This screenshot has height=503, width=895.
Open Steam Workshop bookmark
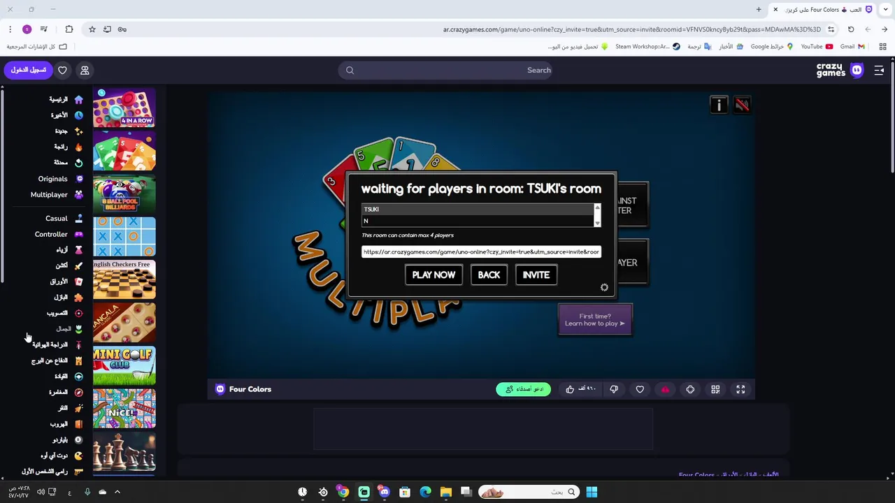647,47
